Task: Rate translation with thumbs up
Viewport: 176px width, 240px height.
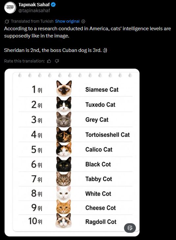Action: (x=49, y=61)
